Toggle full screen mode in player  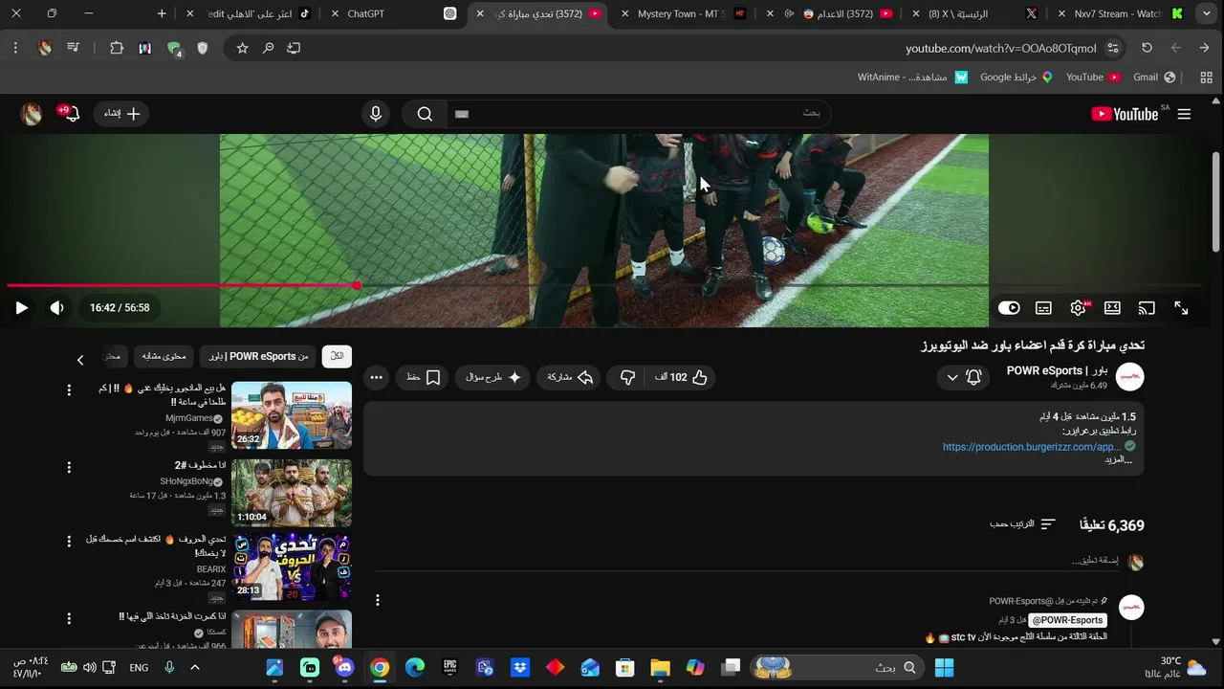1181,308
